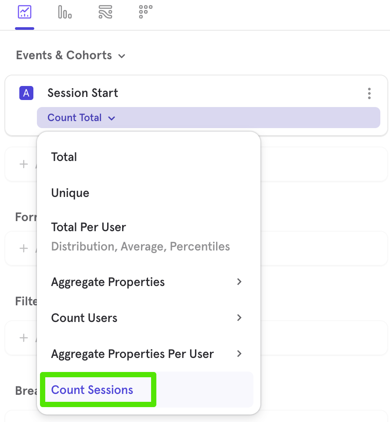Expand Aggregate Properties submenu arrow

click(x=239, y=282)
